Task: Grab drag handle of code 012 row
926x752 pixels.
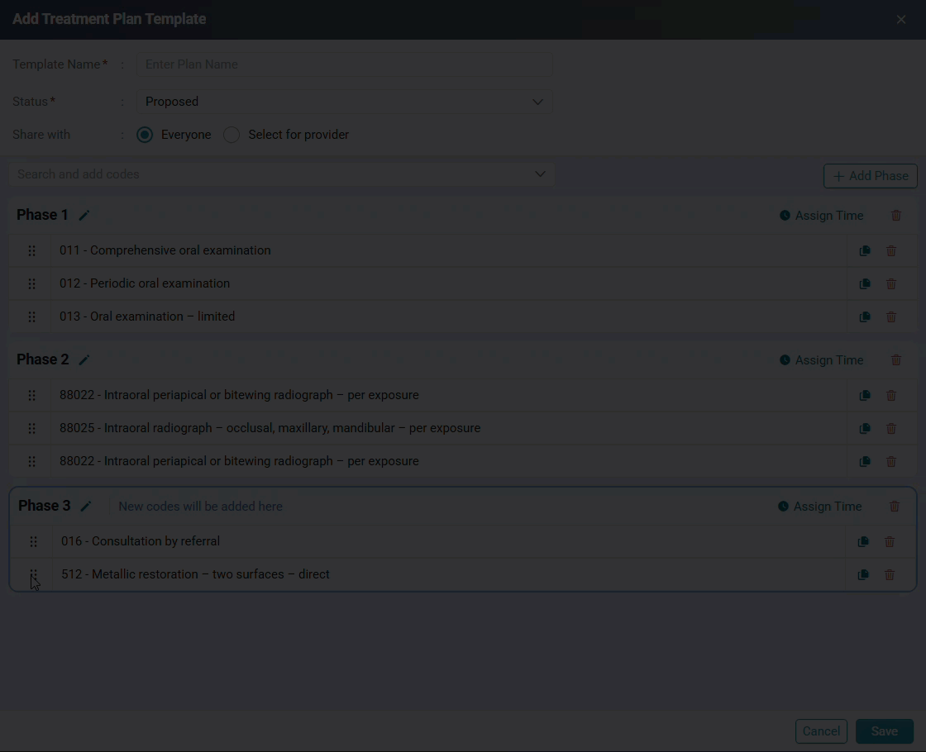Action: [x=32, y=284]
